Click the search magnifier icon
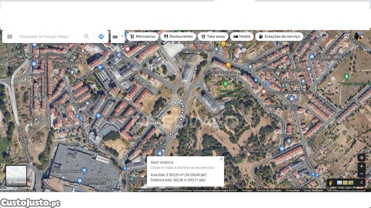Viewport: 371px width, 208px height. pyautogui.click(x=87, y=37)
